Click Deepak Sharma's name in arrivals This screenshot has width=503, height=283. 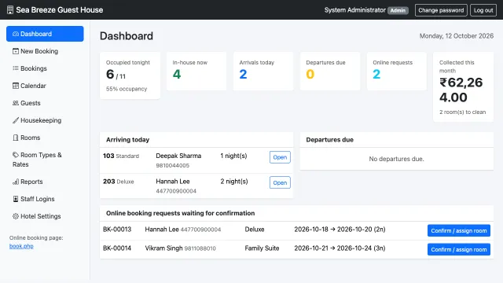[x=178, y=156]
